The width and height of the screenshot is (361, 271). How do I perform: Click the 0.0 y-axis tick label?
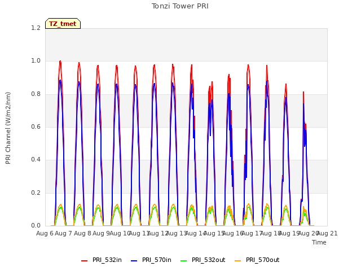36,225
